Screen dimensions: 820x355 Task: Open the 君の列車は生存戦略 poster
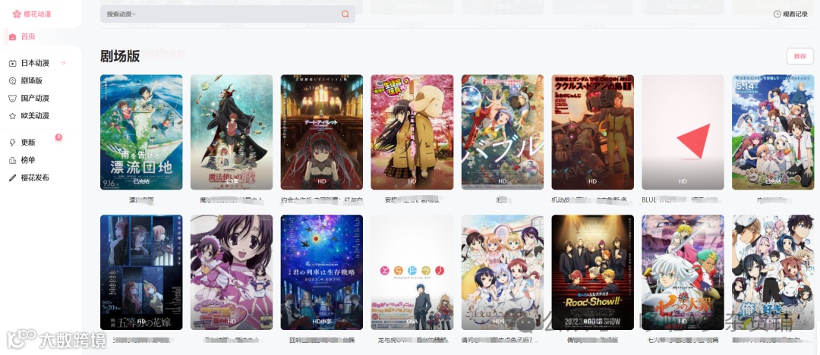pos(322,272)
